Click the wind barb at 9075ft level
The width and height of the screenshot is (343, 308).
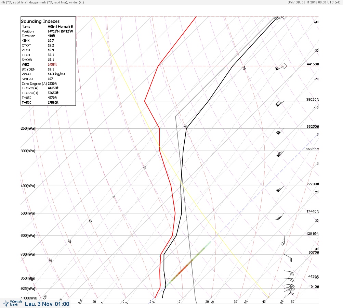tap(288, 258)
